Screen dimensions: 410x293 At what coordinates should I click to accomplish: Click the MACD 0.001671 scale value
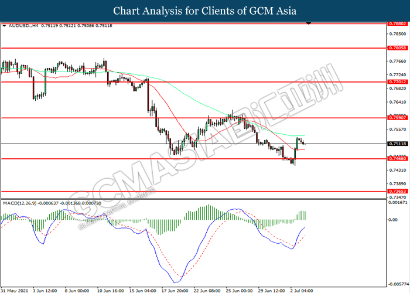pyautogui.click(x=398, y=203)
